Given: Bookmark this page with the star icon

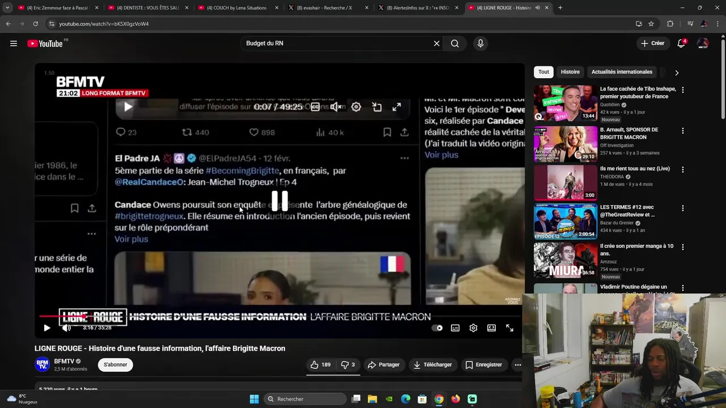Looking at the screenshot, I should (651, 24).
